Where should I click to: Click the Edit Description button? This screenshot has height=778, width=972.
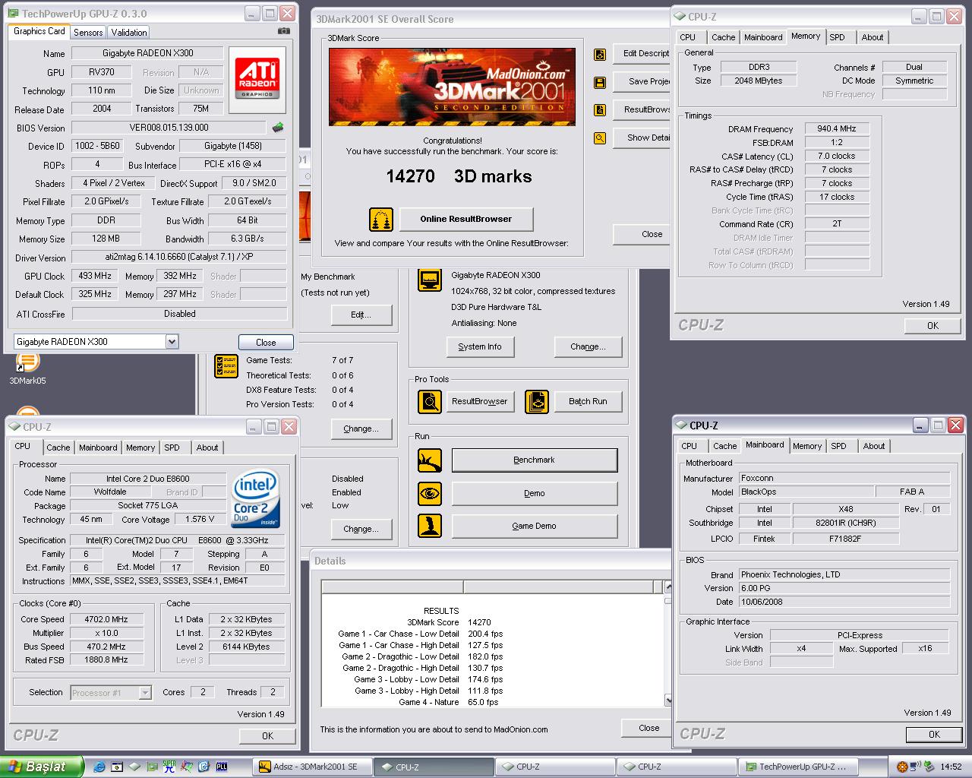tap(642, 53)
